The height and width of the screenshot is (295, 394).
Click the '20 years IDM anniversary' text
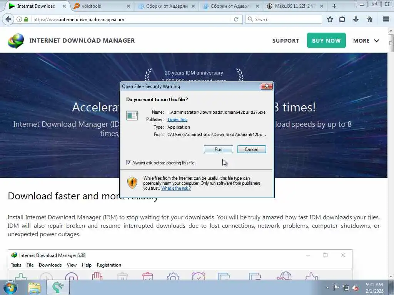pos(194,73)
